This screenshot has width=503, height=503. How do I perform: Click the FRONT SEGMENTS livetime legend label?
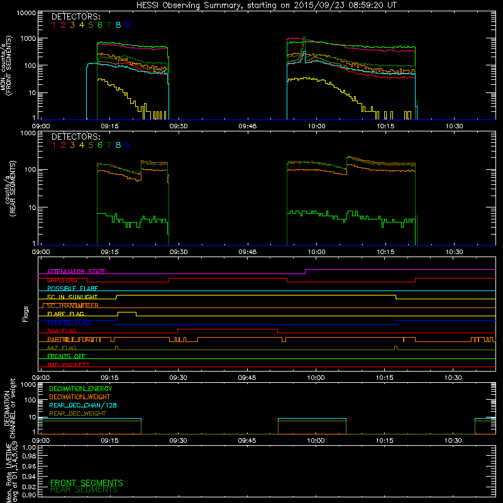click(87, 483)
